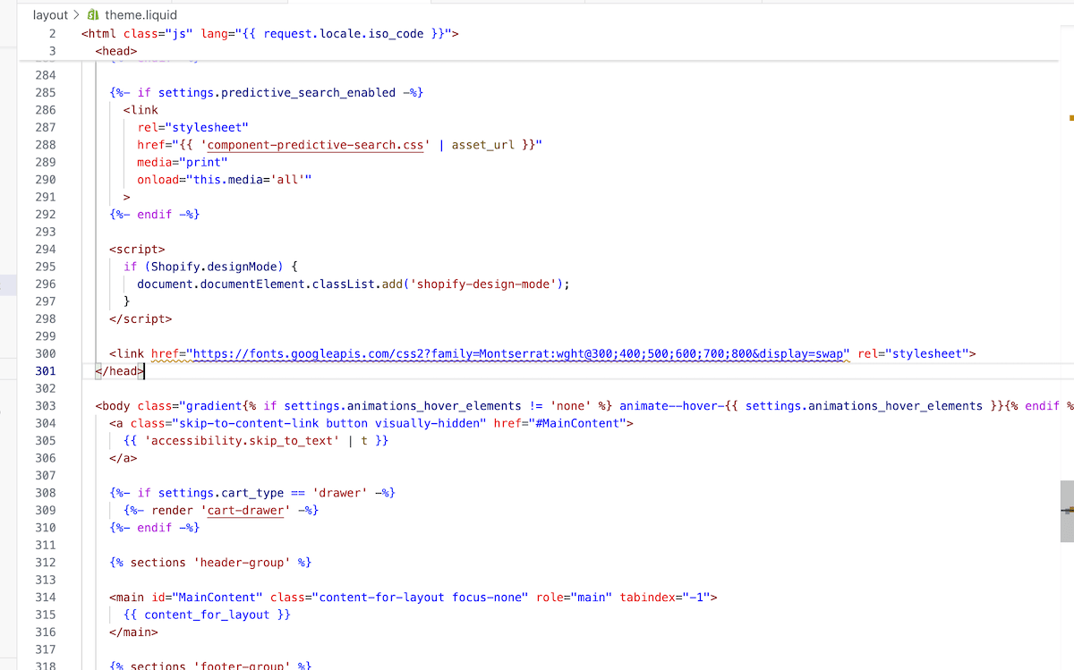1074x670 pixels.
Task: Open the theme.liquid breadcrumb item
Action: 141,15
